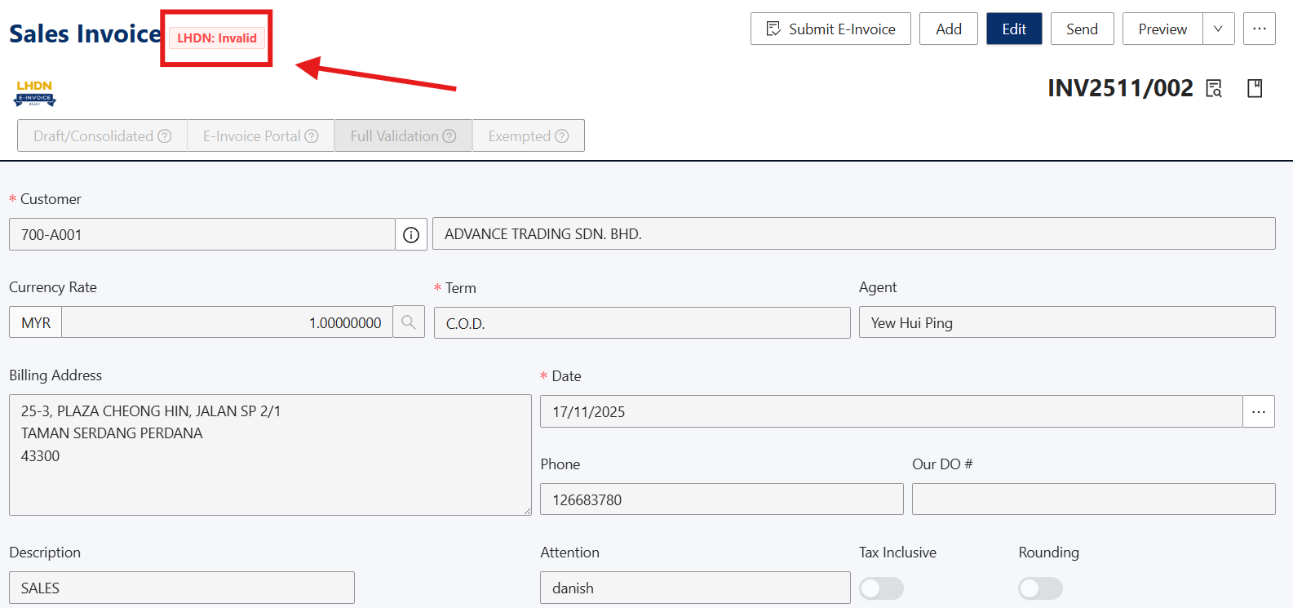Enable the Rounding switch
Image resolution: width=1293 pixels, height=608 pixels.
[1040, 588]
